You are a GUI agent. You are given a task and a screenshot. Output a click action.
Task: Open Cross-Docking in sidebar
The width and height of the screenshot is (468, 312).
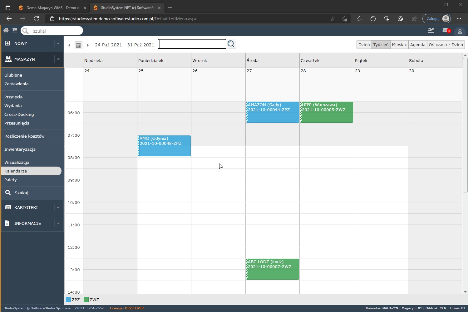click(19, 114)
